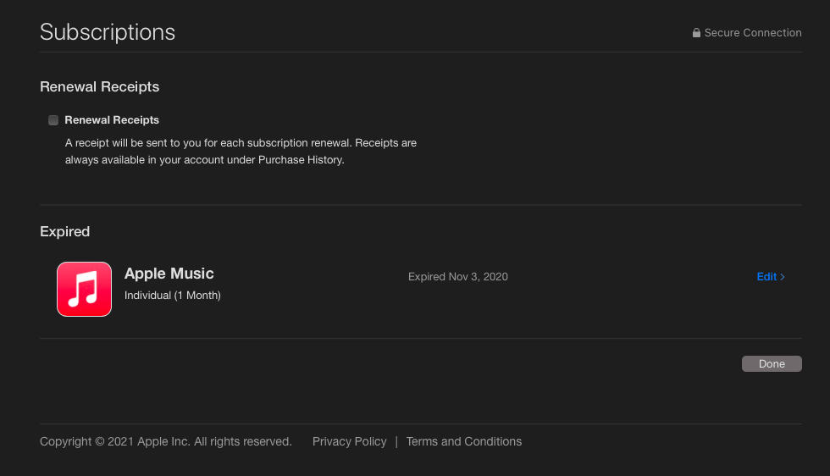Click the Apple Music subscription title

pyautogui.click(x=169, y=274)
